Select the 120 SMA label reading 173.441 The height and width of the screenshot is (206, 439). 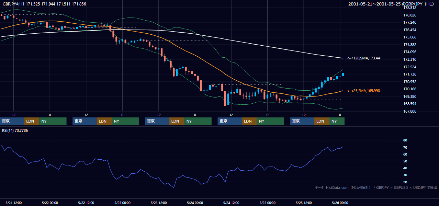point(364,58)
